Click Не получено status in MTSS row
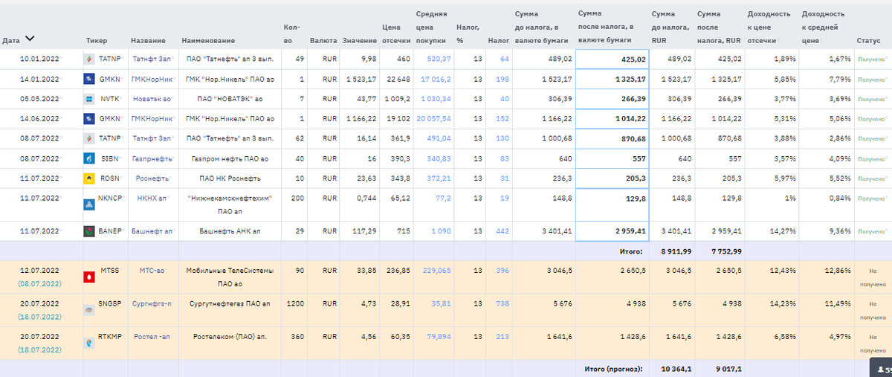Image resolution: width=892 pixels, height=377 pixels. tap(873, 277)
